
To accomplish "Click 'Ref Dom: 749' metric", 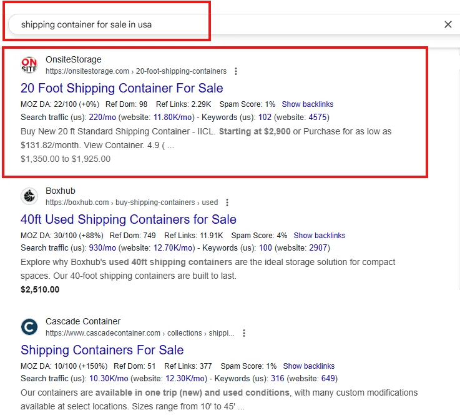I will [132, 236].
